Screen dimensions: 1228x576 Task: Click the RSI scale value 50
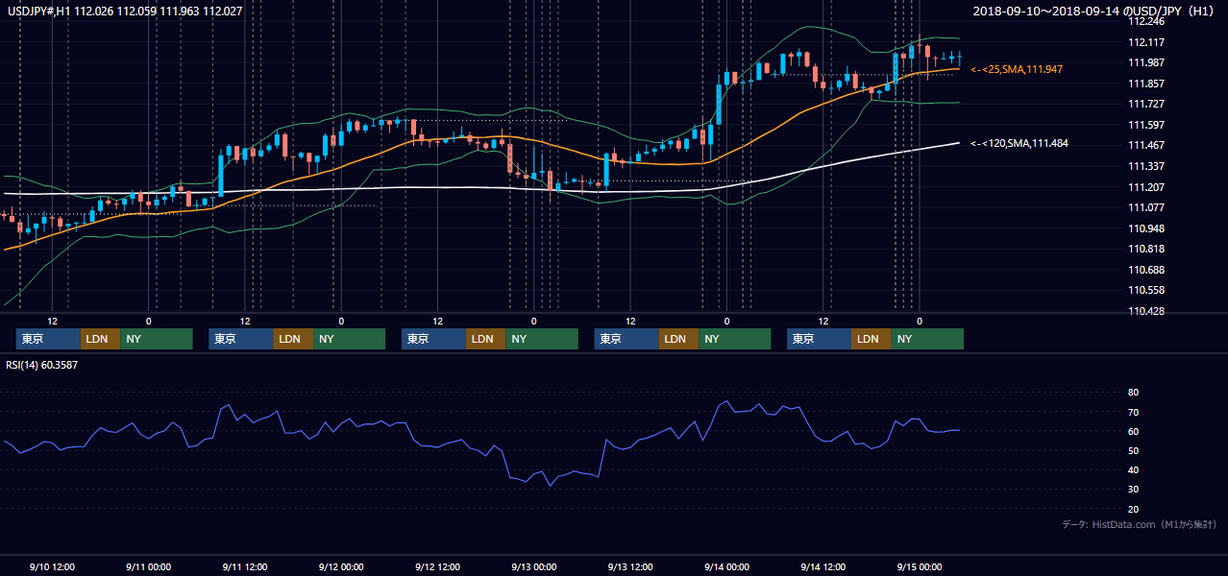1133,450
